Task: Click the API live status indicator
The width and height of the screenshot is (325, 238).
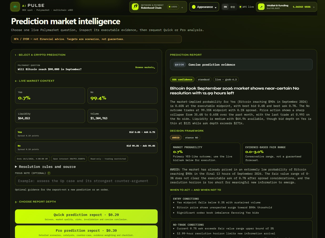Action: pyautogui.click(x=246, y=7)
